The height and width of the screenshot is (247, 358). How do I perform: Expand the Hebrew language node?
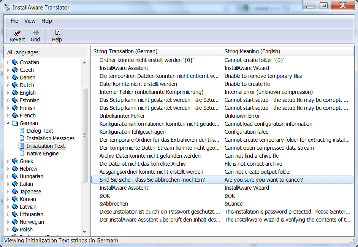click(8, 169)
